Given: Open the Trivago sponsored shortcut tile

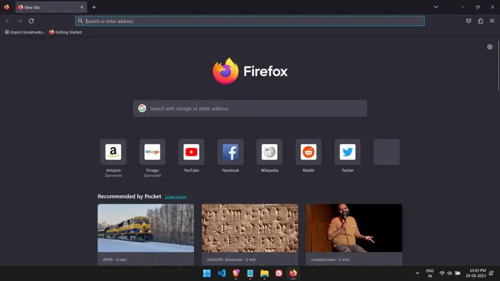Looking at the screenshot, I should pyautogui.click(x=152, y=152).
